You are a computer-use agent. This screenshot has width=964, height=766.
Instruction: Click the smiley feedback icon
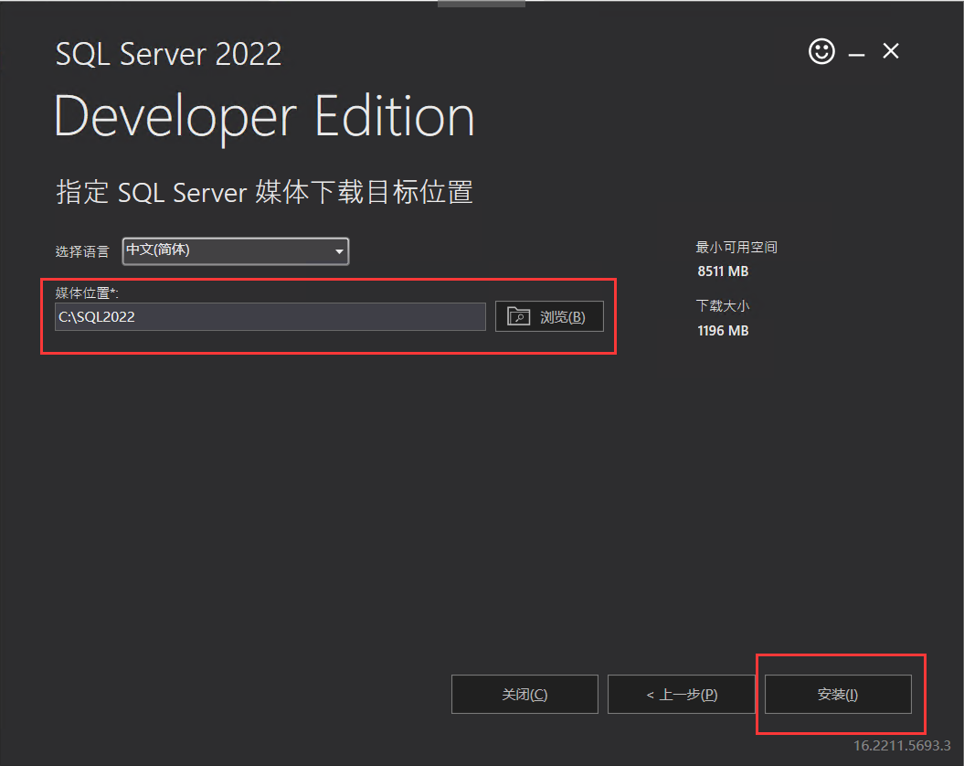click(x=821, y=51)
